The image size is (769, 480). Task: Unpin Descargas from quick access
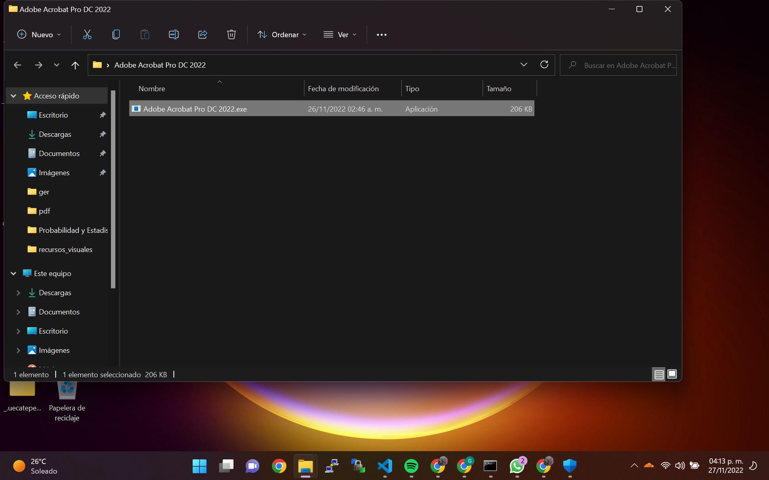(x=103, y=134)
